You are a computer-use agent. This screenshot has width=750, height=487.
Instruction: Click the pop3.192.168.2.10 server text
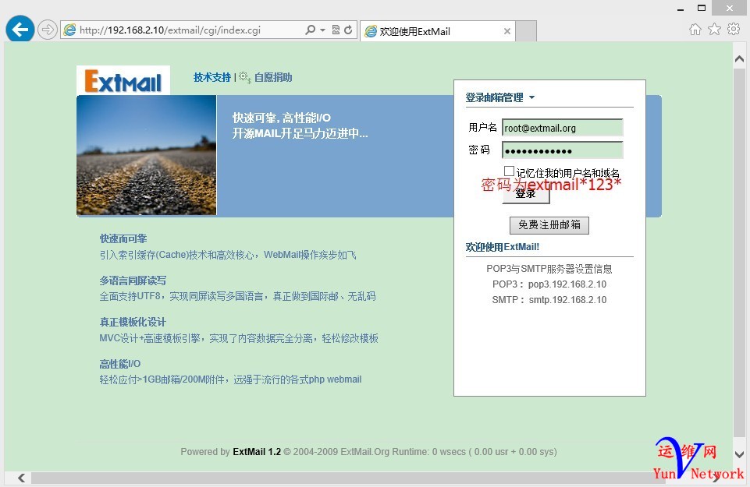pyautogui.click(x=567, y=284)
